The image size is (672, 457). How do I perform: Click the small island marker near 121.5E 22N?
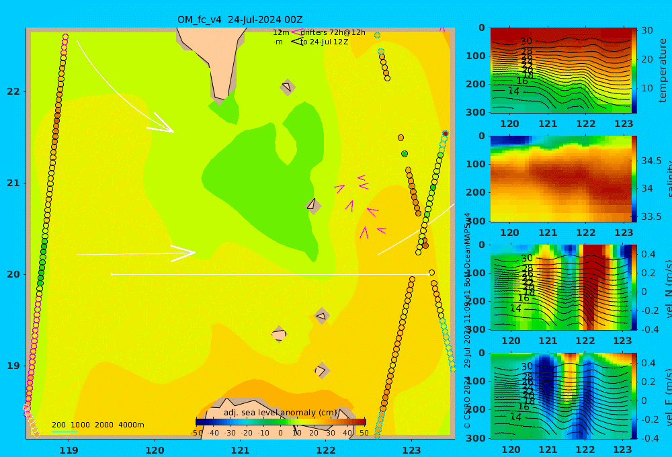(288, 87)
